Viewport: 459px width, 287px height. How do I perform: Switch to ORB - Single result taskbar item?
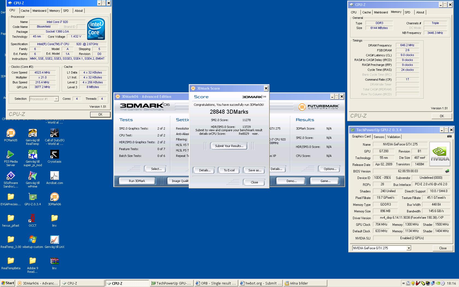tap(216, 283)
